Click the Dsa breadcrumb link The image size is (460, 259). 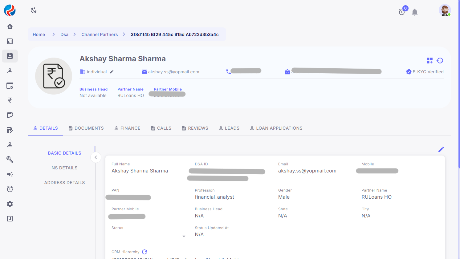64,34
